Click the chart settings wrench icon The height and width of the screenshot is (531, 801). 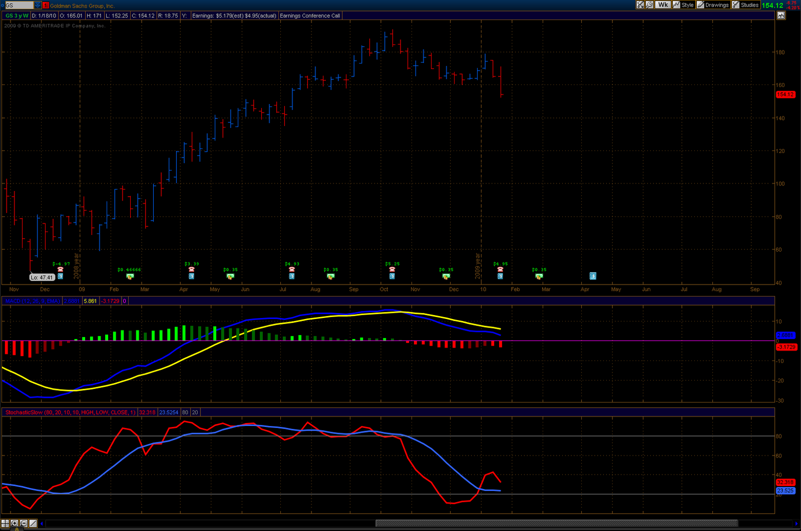(x=649, y=5)
